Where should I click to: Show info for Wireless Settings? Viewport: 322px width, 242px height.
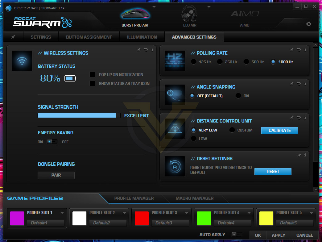(152, 49)
